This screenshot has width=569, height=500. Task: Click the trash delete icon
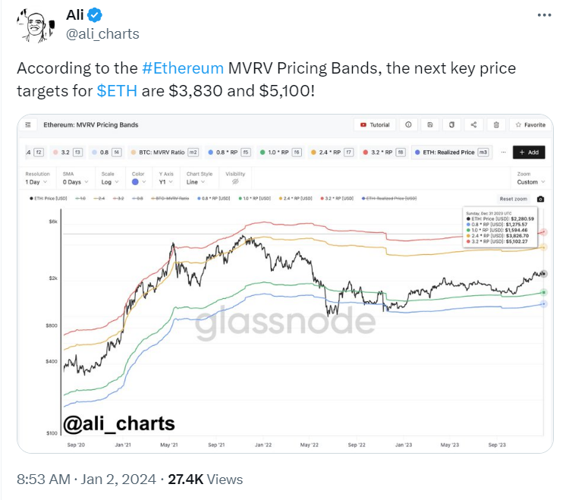click(x=496, y=124)
